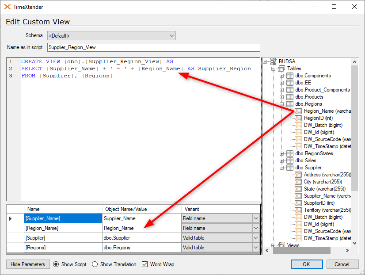This screenshot has width=365, height=275.
Task: Click the Variant column header
Action: [221, 209]
